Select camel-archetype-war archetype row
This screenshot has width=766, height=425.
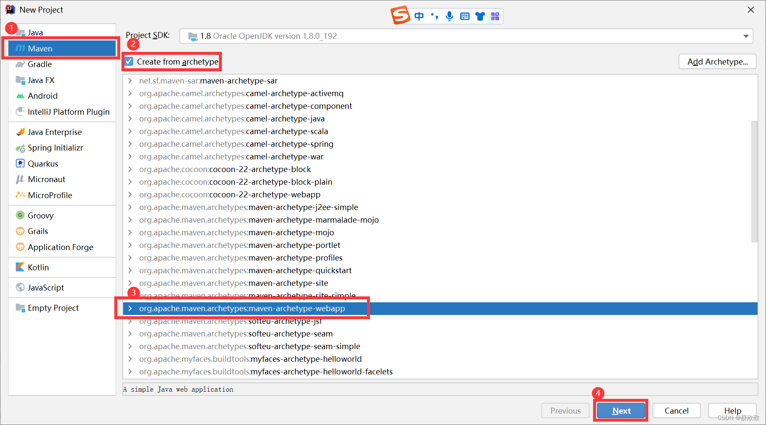(x=440, y=156)
